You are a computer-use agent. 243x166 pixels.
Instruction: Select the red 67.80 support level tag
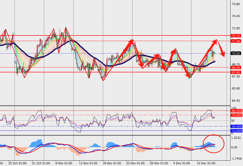[236, 72]
